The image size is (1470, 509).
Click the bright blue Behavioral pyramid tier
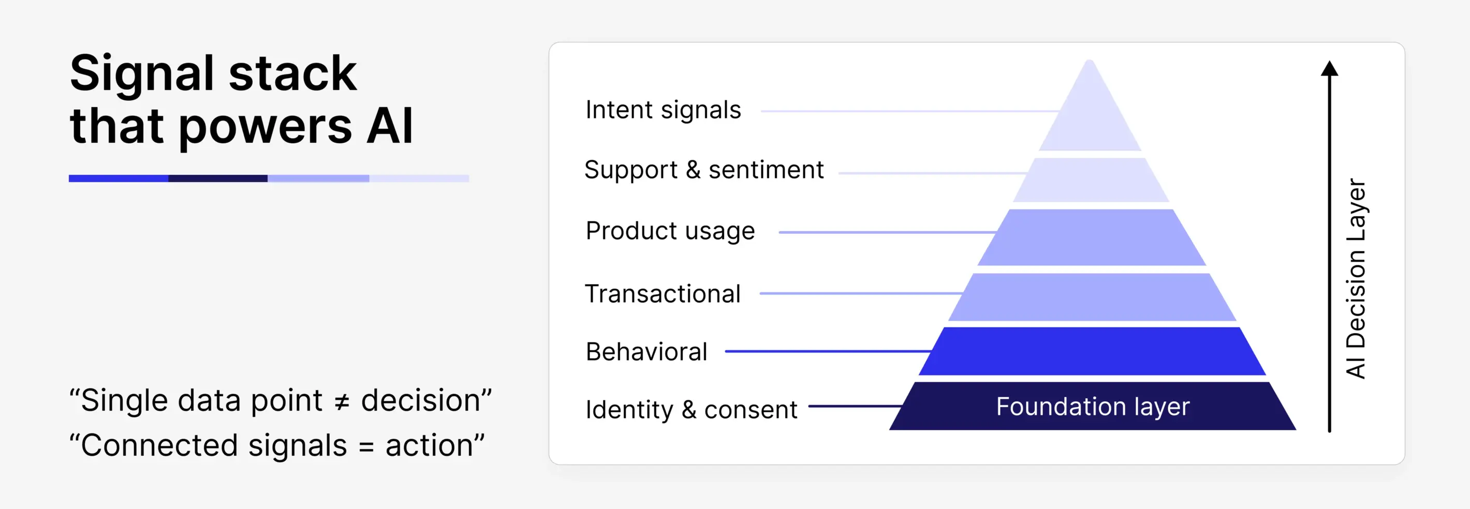(x=1092, y=351)
